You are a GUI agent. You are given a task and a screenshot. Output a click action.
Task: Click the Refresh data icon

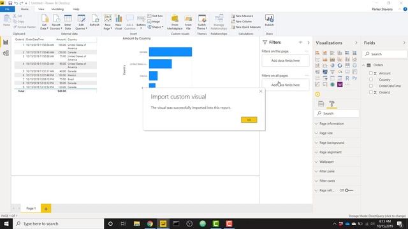pos(94,20)
